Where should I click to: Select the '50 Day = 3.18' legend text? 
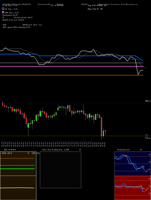point(11,9)
